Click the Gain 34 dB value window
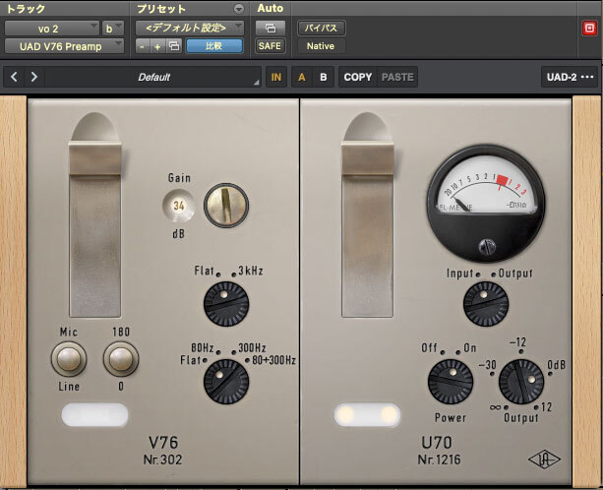The width and height of the screenshot is (603, 490). 178,206
